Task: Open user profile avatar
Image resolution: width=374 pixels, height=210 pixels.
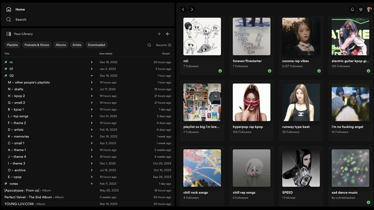Action: point(369,9)
